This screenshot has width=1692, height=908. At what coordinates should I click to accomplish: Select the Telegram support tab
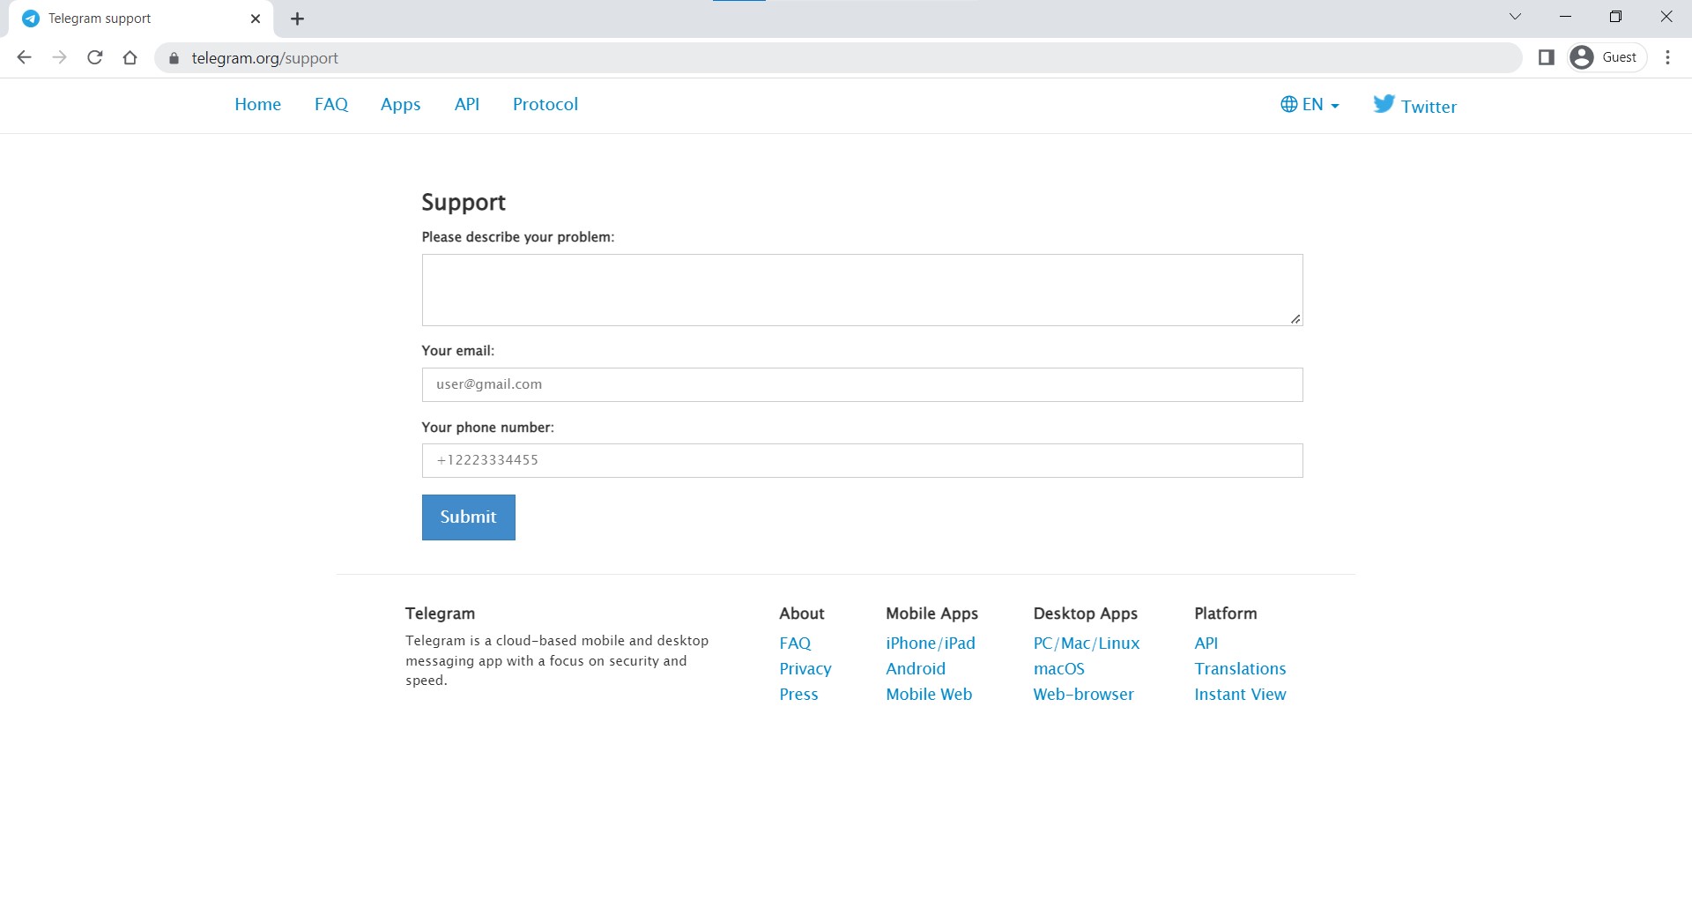(x=141, y=19)
